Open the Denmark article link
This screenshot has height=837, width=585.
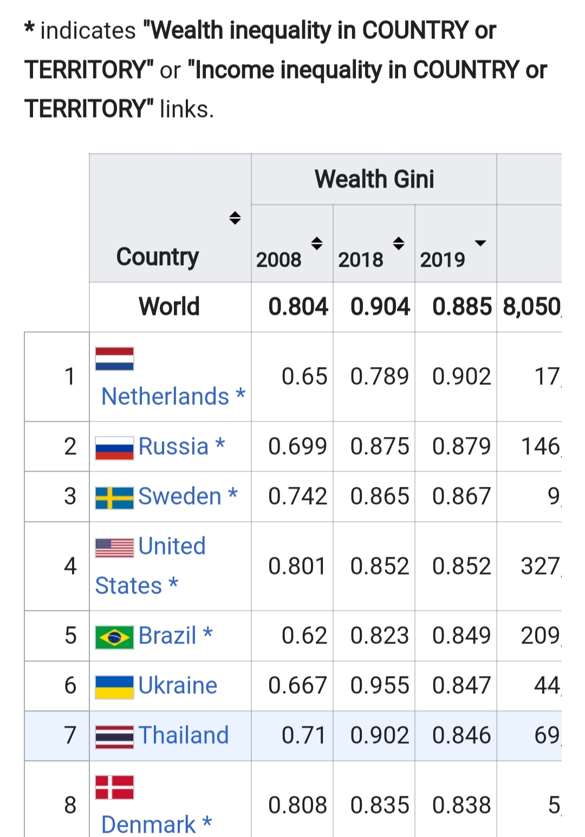(x=148, y=825)
